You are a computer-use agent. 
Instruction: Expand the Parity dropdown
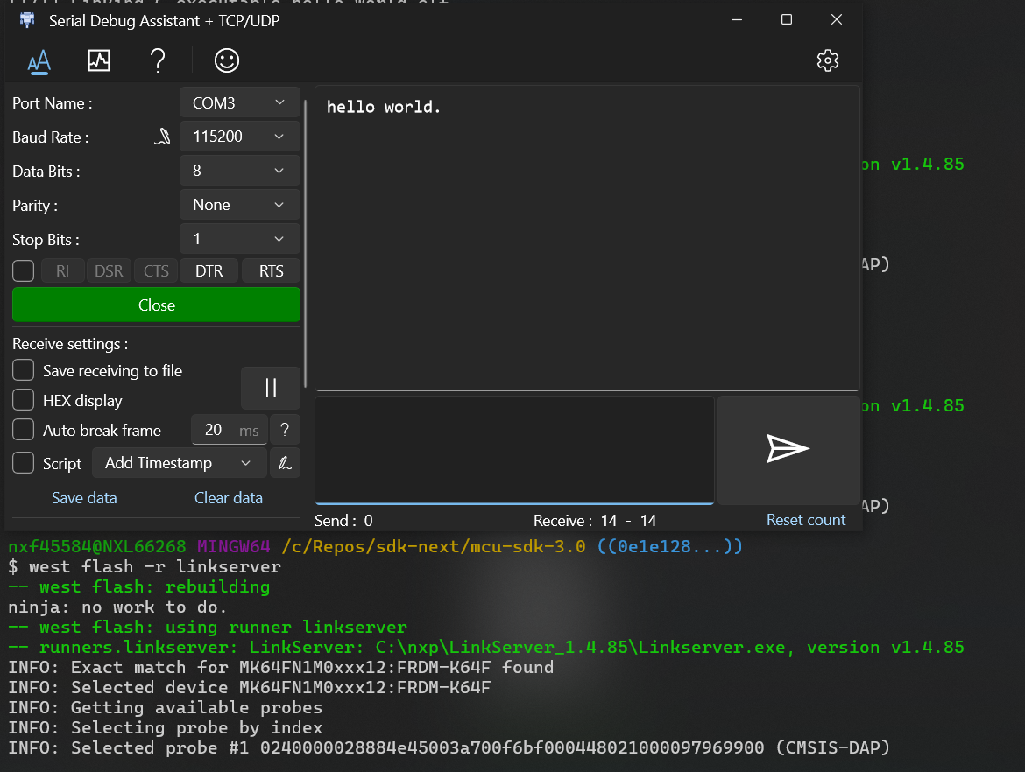tap(239, 205)
